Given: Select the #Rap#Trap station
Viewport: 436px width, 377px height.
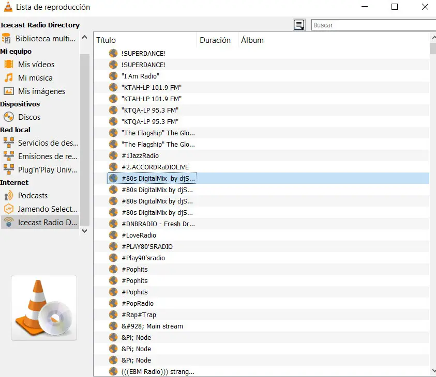Looking at the screenshot, I should pyautogui.click(x=261, y=315).
